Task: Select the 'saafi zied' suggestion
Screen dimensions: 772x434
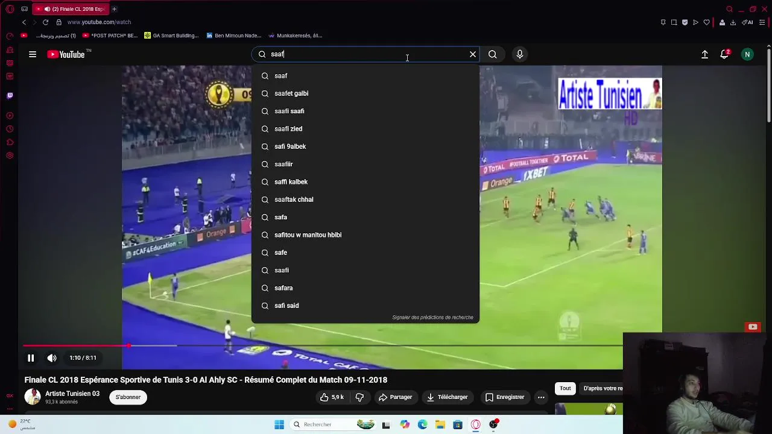Action: click(365, 129)
